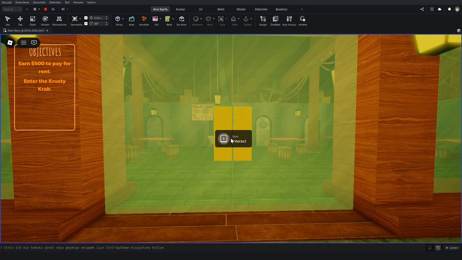Stop the running playtest
This screenshot has width=462, height=260.
coord(45,9)
